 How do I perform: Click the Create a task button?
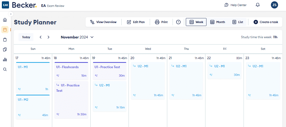[x=266, y=22]
